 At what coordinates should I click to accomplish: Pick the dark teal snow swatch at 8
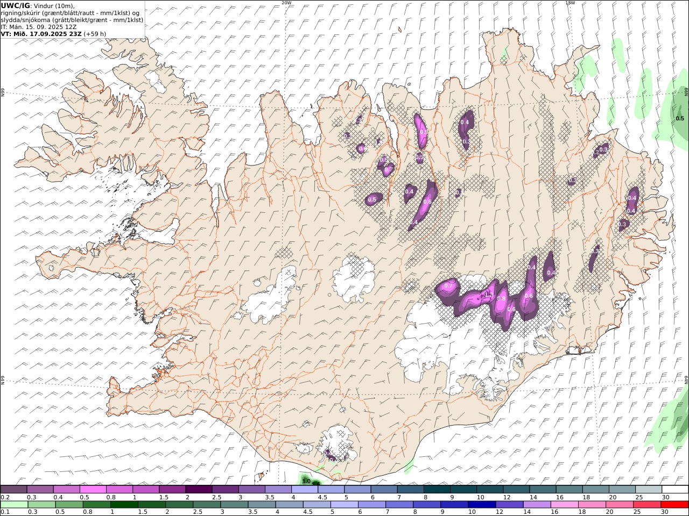[437, 490]
